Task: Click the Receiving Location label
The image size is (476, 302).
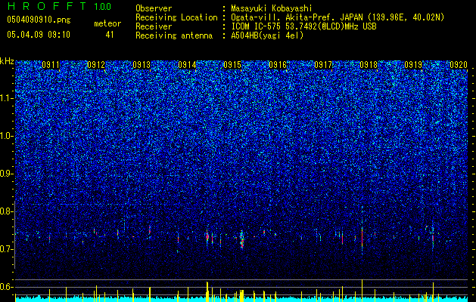Action: point(176,17)
